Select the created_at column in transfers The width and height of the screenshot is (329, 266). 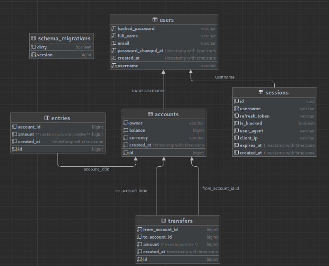178,252
